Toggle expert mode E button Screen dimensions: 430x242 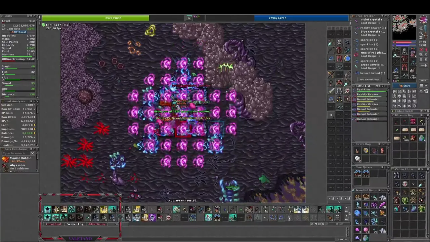tap(426, 59)
